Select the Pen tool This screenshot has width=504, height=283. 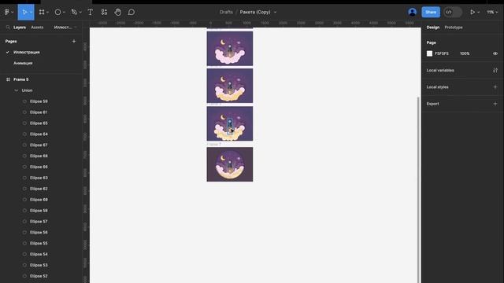point(74,13)
